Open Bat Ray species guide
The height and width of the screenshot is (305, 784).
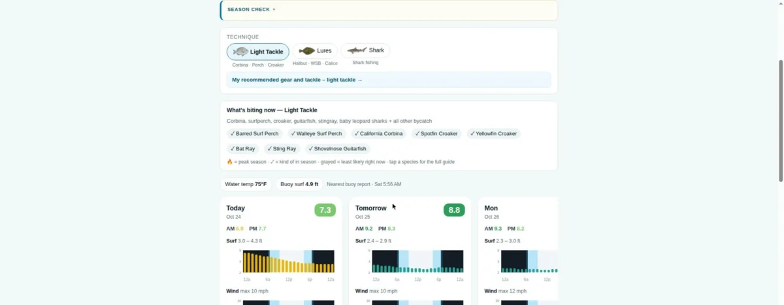click(x=242, y=149)
